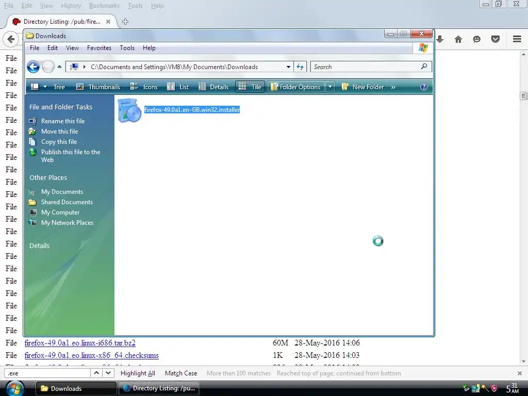Collapse the Other Places section
Viewport: 528px width, 396px height.
(x=48, y=177)
